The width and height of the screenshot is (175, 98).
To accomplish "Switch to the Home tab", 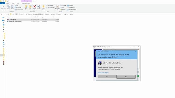I will tap(8, 3).
